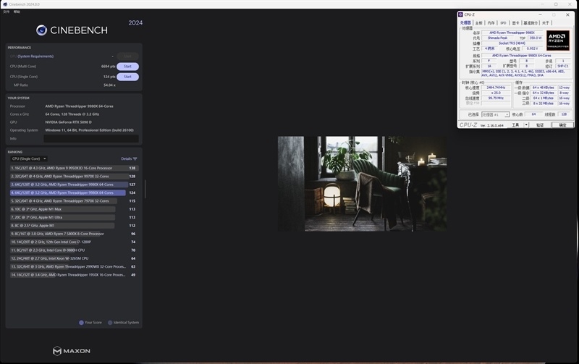Open the 帮助 menu in Cinebench
This screenshot has height=364, width=579.
point(17,12)
